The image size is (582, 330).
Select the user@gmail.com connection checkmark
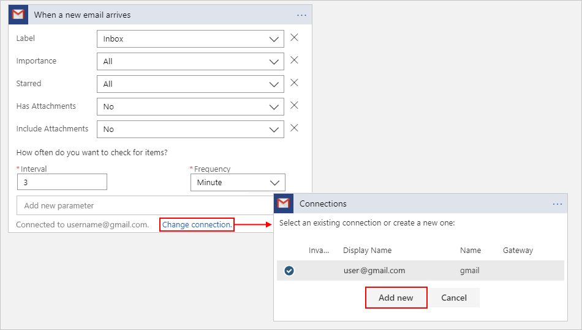pyautogui.click(x=289, y=271)
